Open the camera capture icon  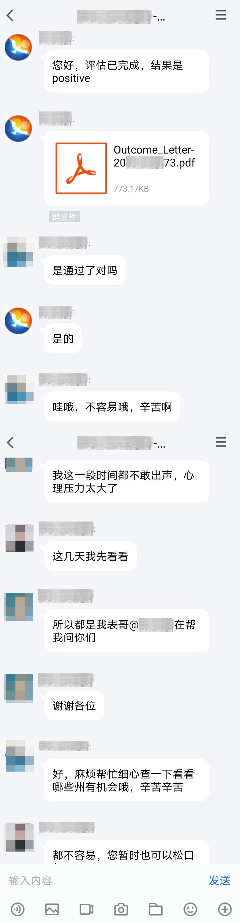pyautogui.click(x=121, y=909)
